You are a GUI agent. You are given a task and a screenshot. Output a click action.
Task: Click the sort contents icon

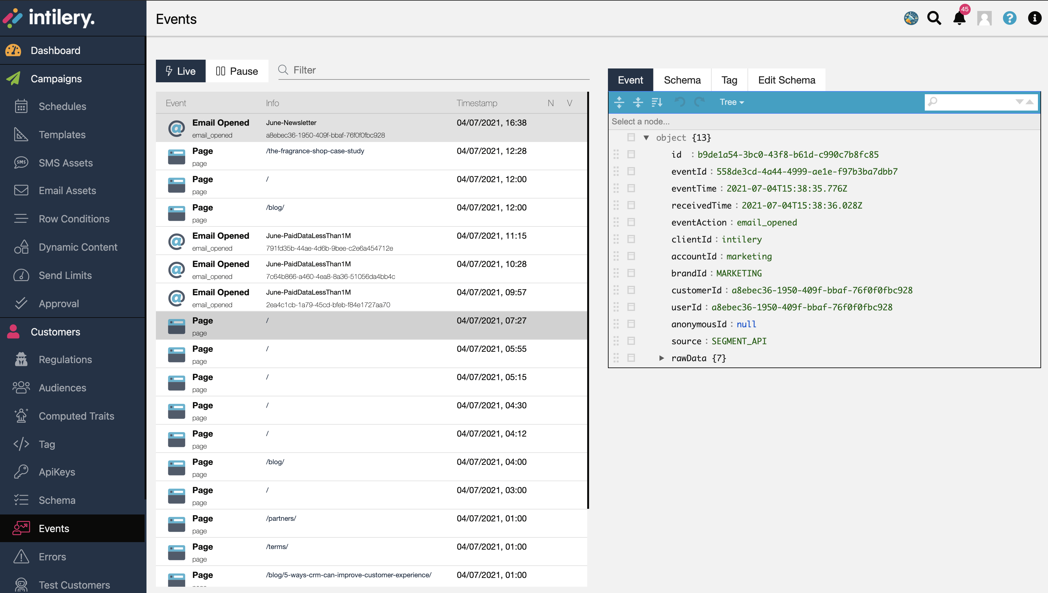657,102
